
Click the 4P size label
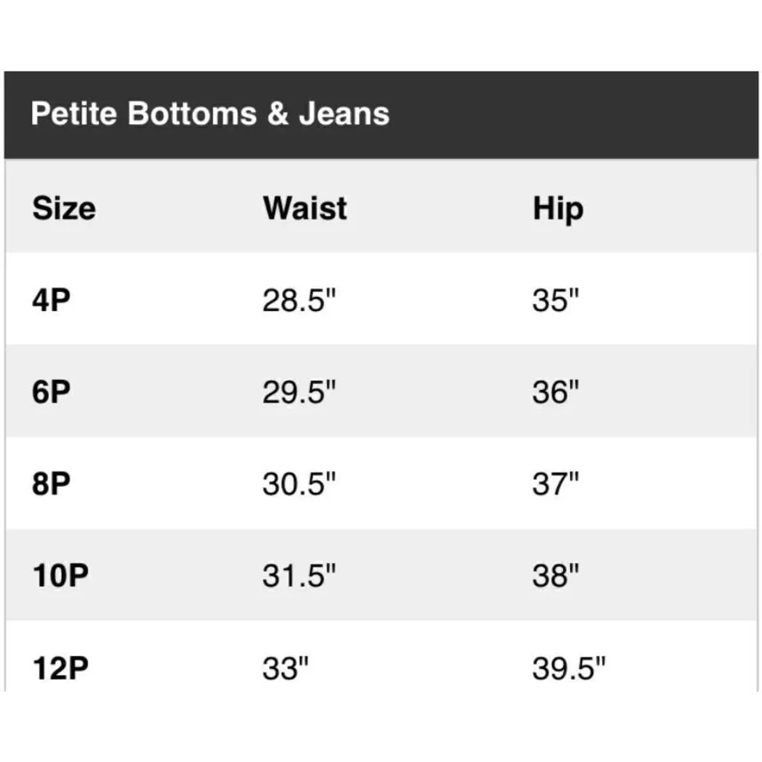tap(51, 301)
